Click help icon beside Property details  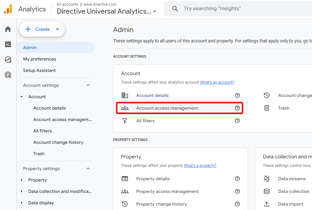pos(237,179)
